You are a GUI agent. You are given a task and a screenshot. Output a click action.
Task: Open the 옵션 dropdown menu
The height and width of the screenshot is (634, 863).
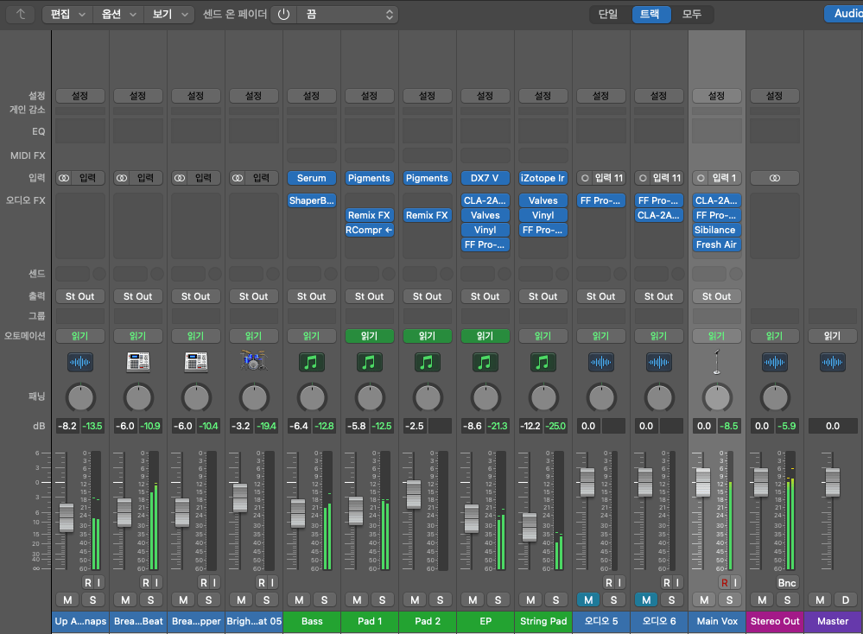[x=118, y=15]
